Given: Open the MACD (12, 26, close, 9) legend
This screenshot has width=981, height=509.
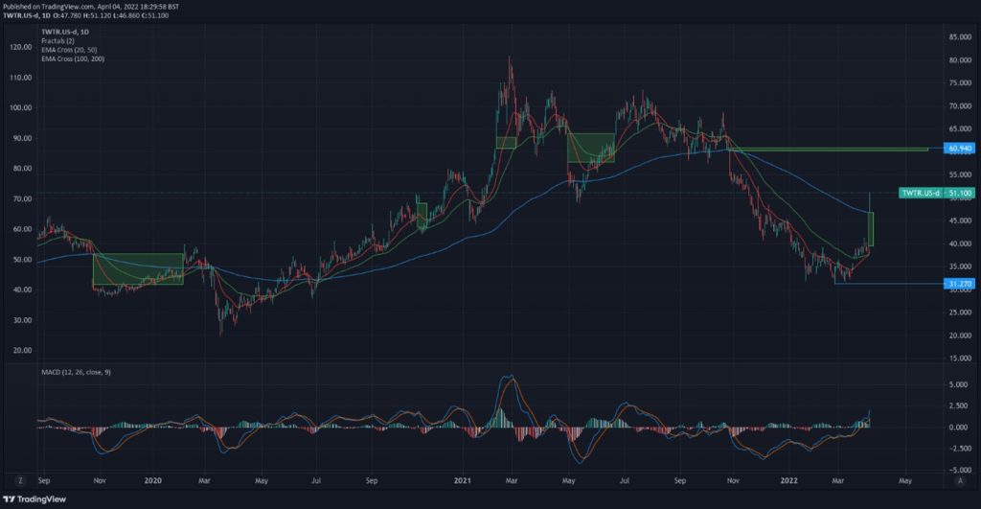Looking at the screenshot, I should coord(76,372).
